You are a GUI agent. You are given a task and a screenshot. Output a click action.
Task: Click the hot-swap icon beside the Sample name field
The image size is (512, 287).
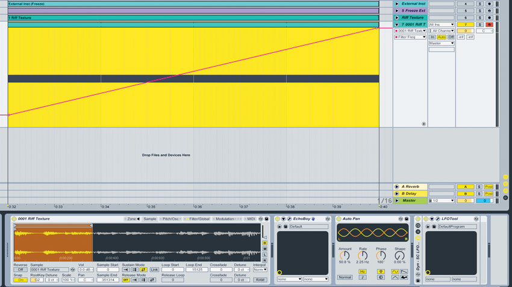72,270
